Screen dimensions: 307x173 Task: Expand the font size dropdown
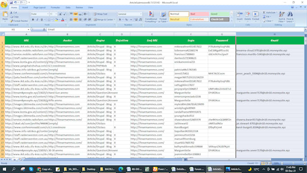(56, 14)
